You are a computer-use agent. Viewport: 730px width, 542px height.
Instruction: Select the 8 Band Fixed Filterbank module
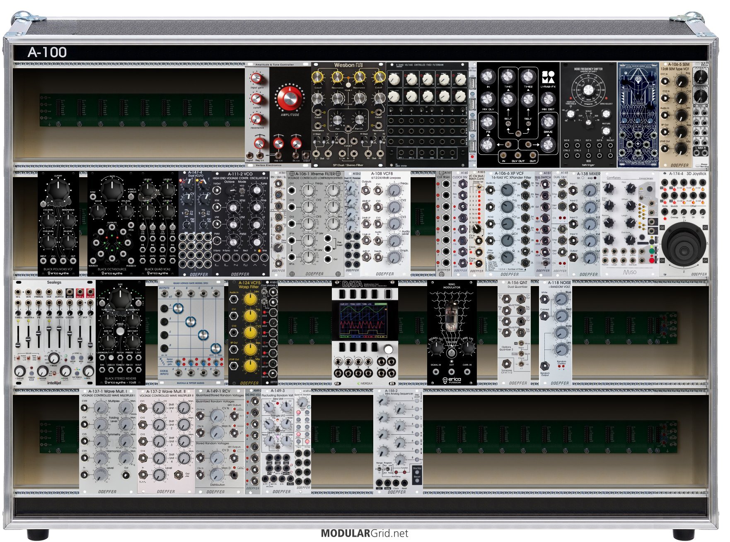[x=427, y=115]
